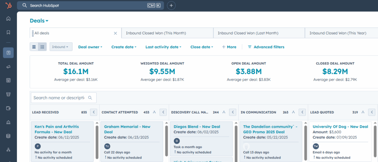This screenshot has width=378, height=162.
Task: Open Ken's Pain and Arthritis Formula deal
Action: point(56,129)
